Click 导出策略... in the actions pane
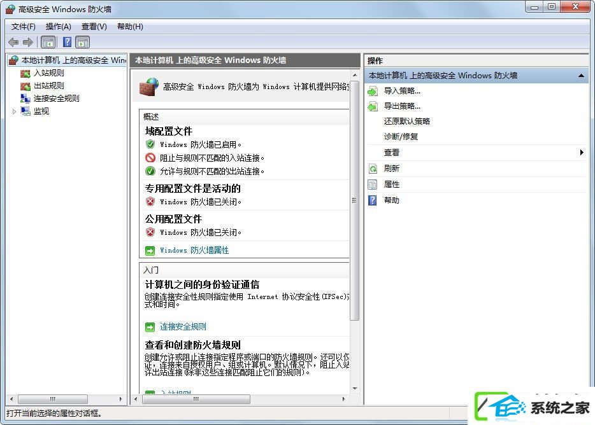Screen dimensions: 595x425 (402, 106)
